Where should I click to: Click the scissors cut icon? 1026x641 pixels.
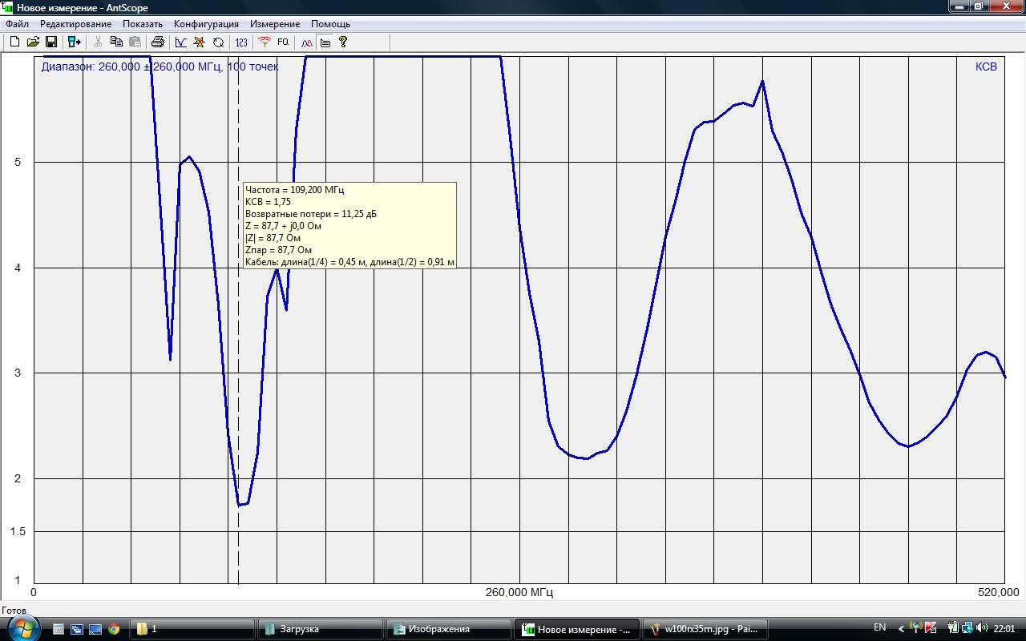click(98, 42)
